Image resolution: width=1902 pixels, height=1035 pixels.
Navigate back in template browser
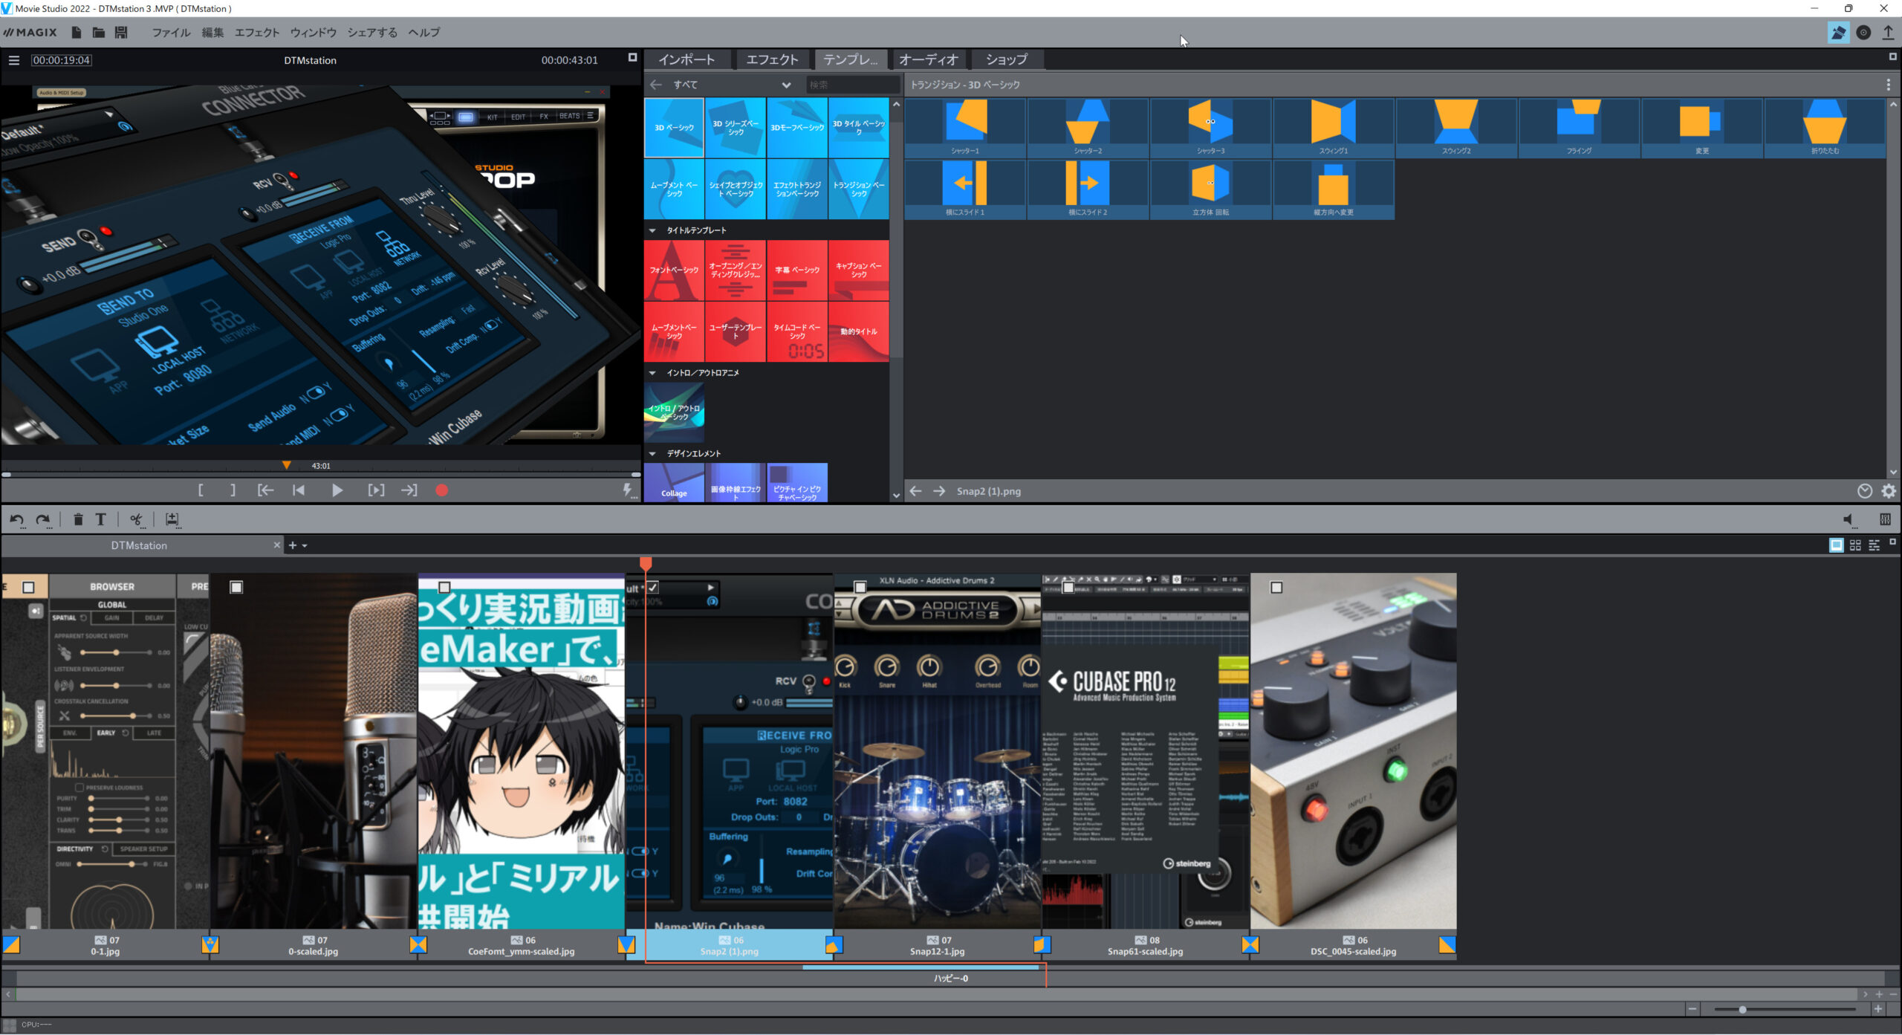[x=656, y=85]
